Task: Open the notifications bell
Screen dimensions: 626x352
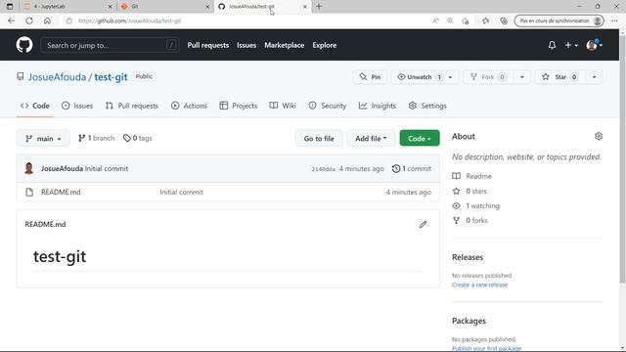Action: 552,45
